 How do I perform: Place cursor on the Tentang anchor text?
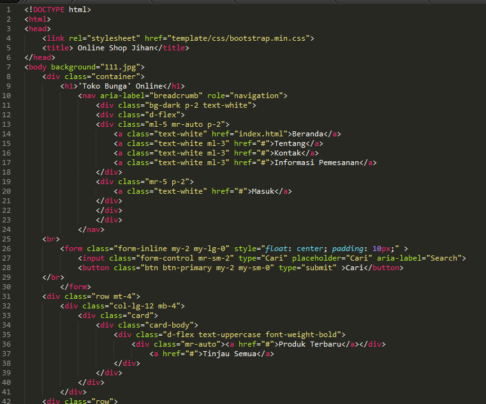(x=291, y=143)
